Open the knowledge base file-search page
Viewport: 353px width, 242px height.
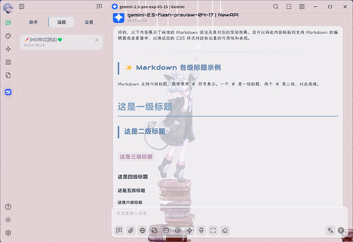[8, 75]
